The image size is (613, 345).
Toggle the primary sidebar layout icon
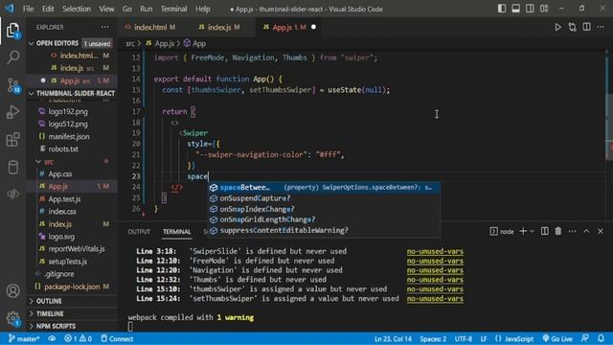(502, 9)
